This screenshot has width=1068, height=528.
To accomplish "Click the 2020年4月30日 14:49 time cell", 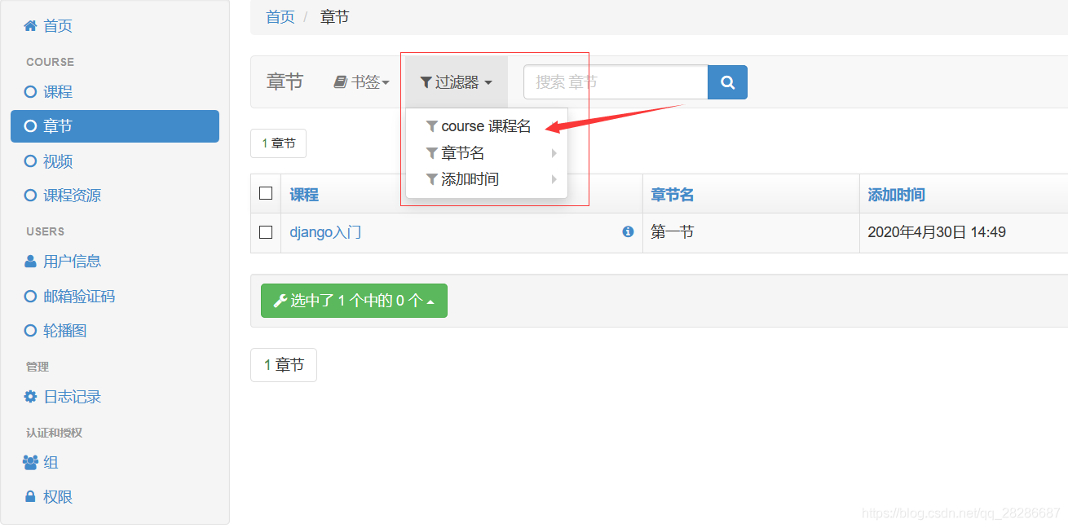I will point(937,232).
